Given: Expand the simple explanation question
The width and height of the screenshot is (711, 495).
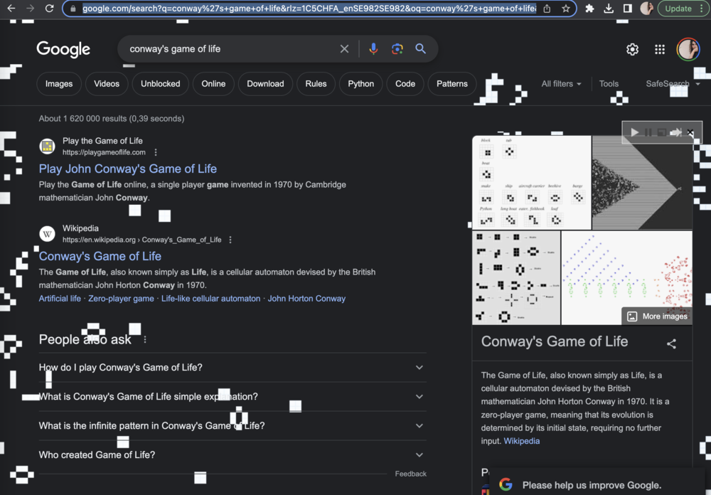Looking at the screenshot, I should 232,397.
